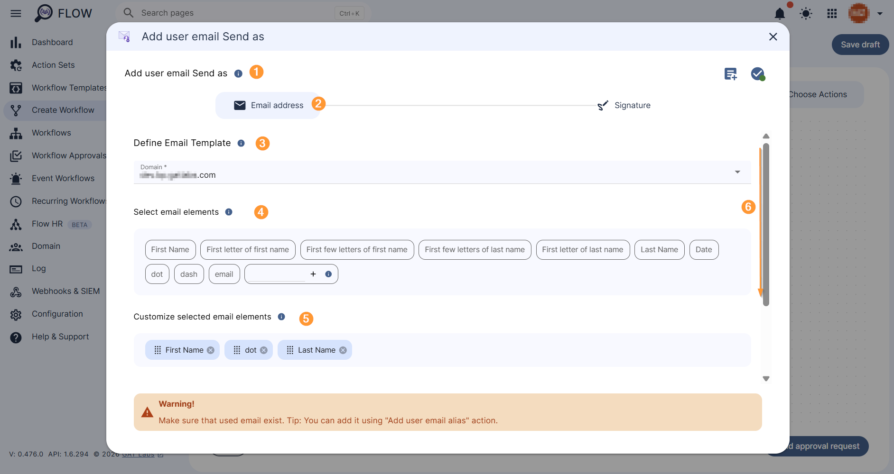This screenshot has height=474, width=894.
Task: Show info icon beside custom element input
Action: (x=328, y=274)
